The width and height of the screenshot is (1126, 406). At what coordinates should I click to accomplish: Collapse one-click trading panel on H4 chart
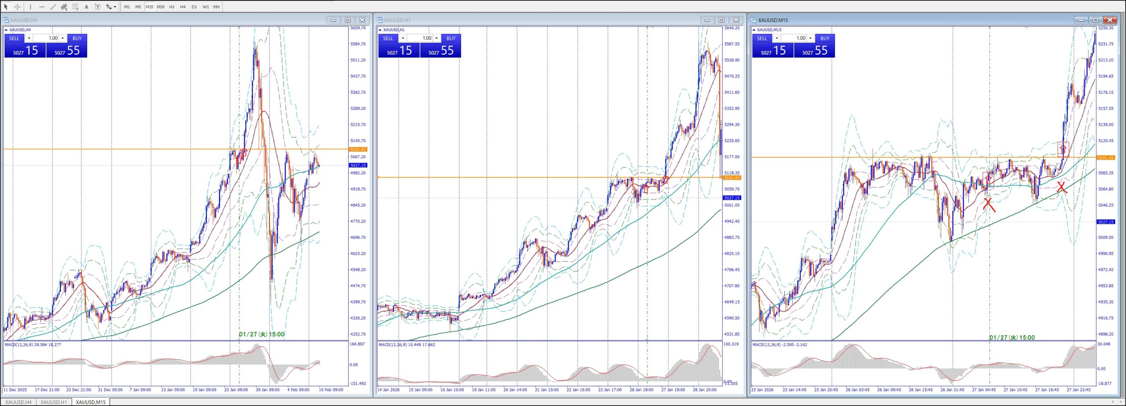click(6, 30)
